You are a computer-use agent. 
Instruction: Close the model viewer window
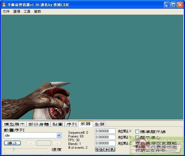[x=180, y=5]
